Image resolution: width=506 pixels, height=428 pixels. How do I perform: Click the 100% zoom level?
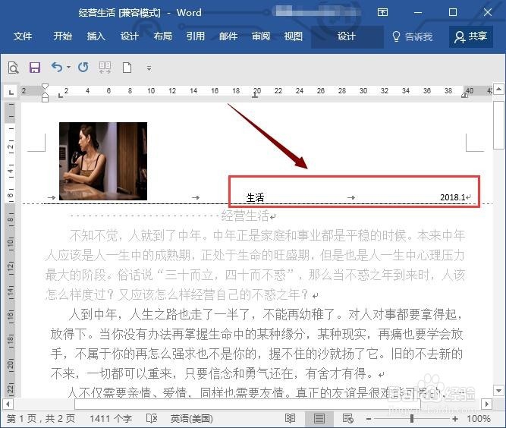click(x=479, y=419)
